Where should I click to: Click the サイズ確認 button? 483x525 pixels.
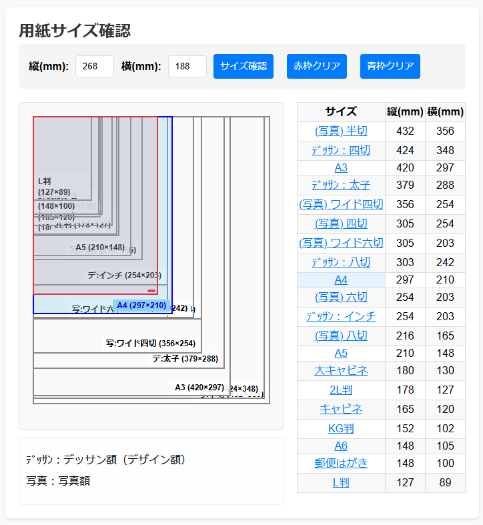click(244, 66)
